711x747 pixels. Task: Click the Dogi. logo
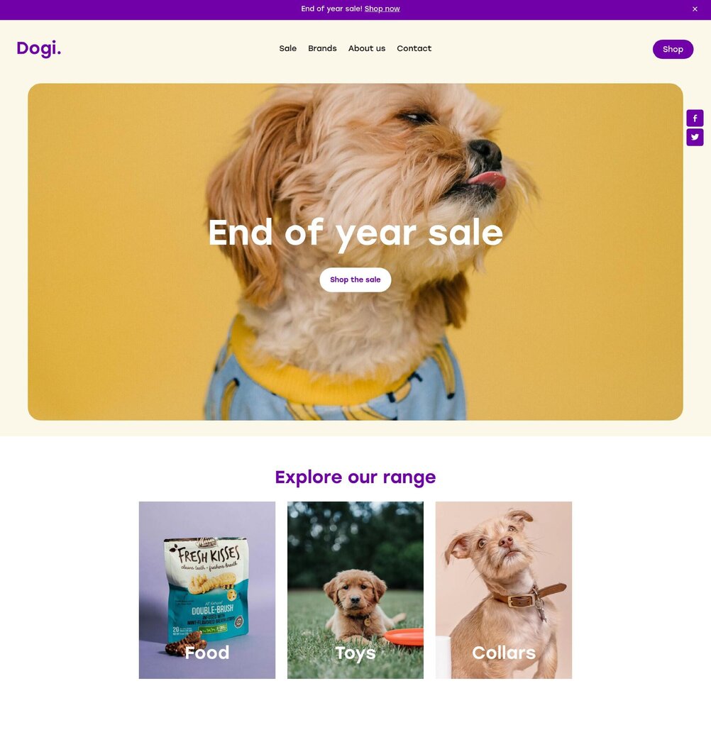tap(38, 48)
